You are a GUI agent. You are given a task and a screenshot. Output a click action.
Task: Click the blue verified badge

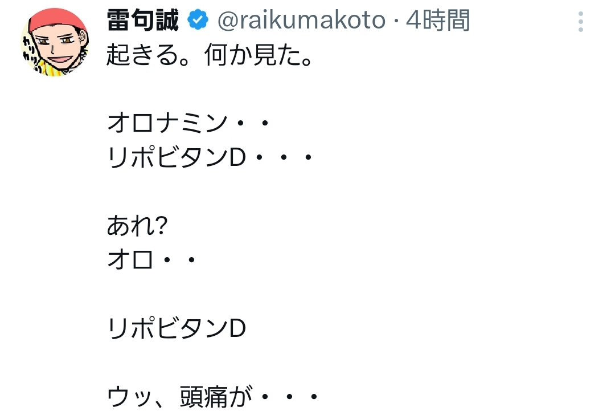click(x=198, y=21)
